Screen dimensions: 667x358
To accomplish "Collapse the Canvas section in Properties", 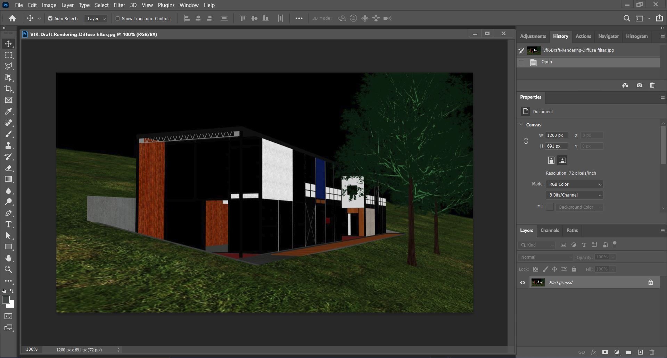I will (x=521, y=124).
